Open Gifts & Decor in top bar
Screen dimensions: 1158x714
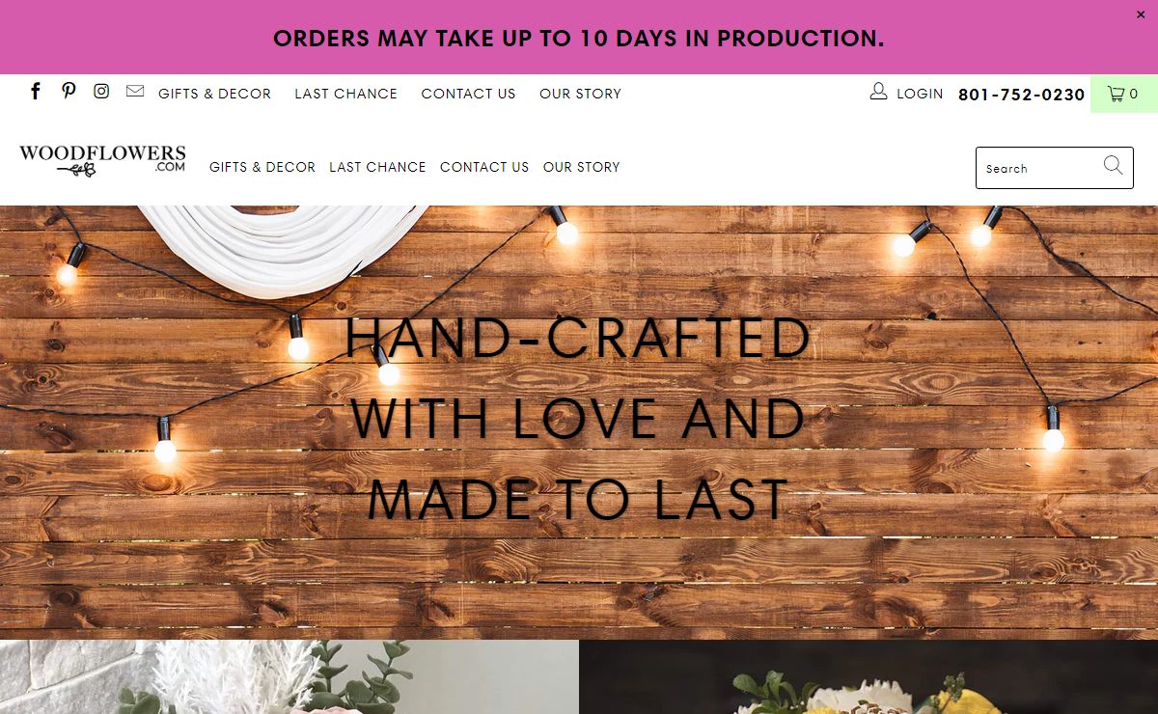click(x=215, y=94)
